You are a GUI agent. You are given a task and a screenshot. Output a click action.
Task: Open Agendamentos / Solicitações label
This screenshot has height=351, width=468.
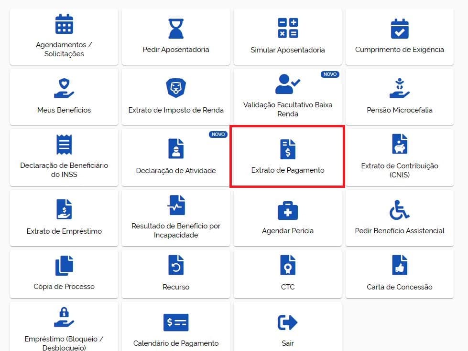click(64, 49)
